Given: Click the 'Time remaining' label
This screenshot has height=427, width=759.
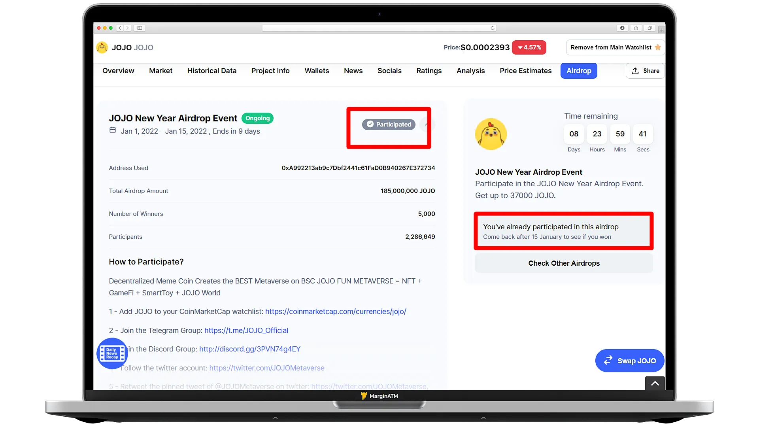Looking at the screenshot, I should tap(591, 116).
